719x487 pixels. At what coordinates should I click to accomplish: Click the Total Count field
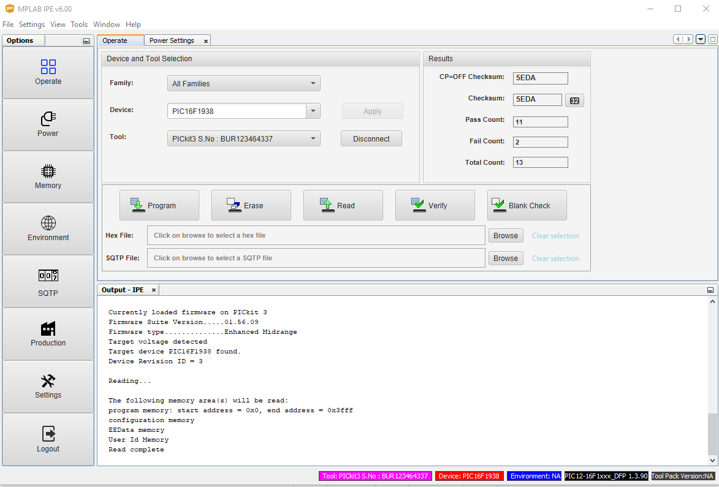point(540,162)
